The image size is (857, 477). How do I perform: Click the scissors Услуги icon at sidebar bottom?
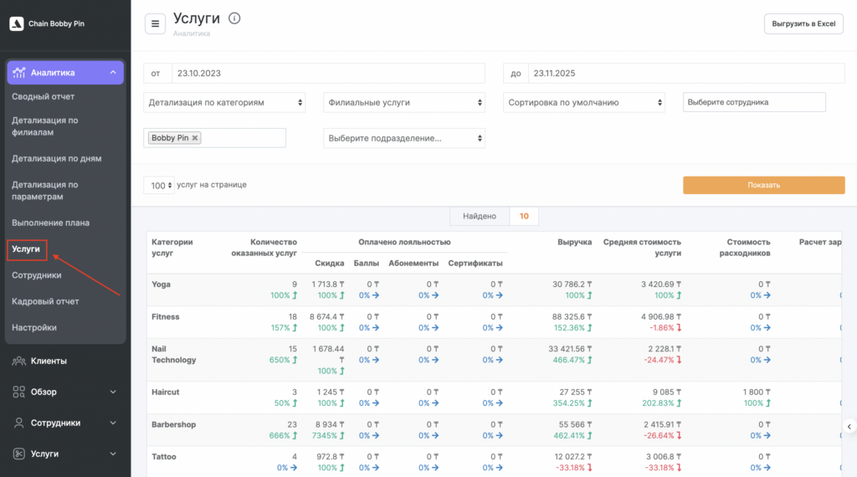(x=18, y=454)
